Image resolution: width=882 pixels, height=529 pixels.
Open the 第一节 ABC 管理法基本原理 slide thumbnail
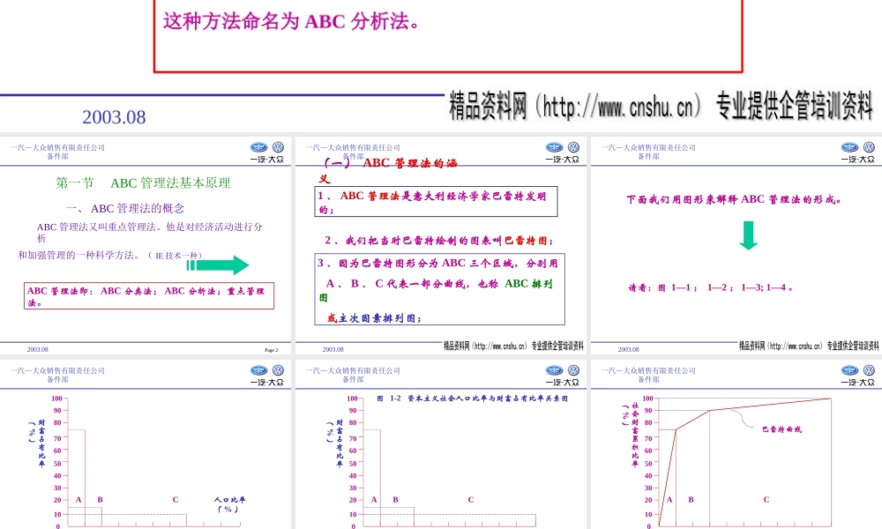146,245
